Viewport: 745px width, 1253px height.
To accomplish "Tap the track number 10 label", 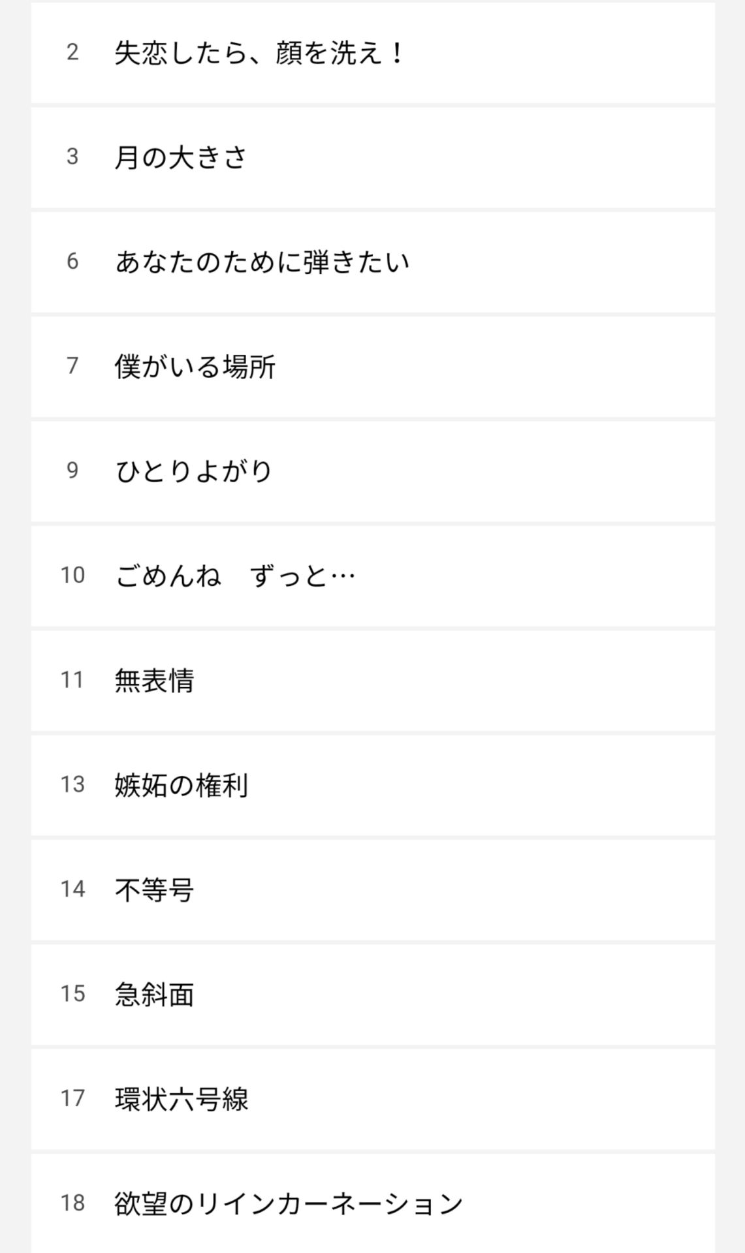I will click(72, 576).
